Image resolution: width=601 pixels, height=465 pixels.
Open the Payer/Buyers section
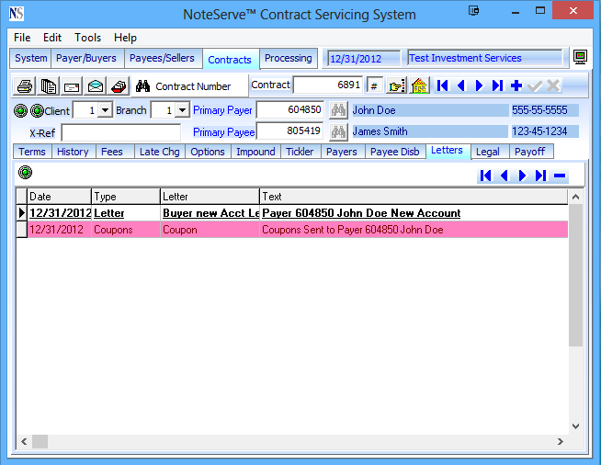pos(86,58)
